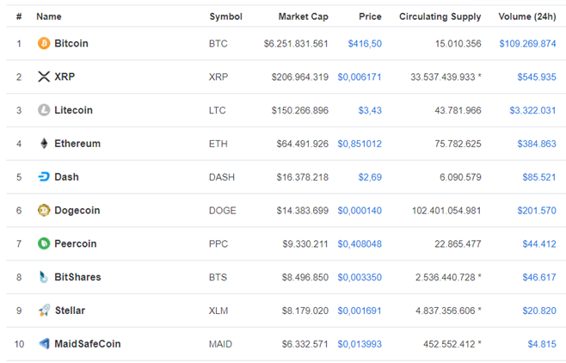The height and width of the screenshot is (363, 566).
Task: Open the Stellar name link
Action: pyautogui.click(x=70, y=311)
